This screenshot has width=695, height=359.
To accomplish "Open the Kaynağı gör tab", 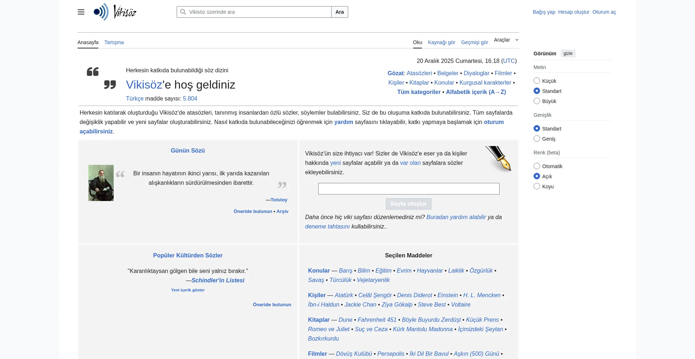I will tap(442, 42).
